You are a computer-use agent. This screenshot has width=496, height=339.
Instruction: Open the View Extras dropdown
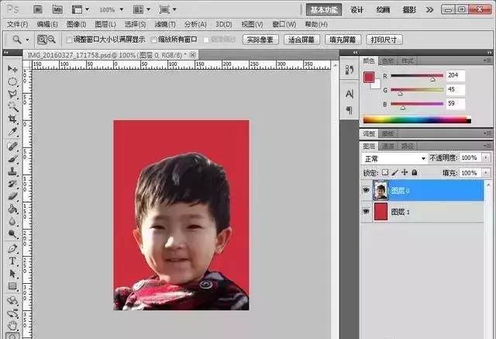pos(80,9)
